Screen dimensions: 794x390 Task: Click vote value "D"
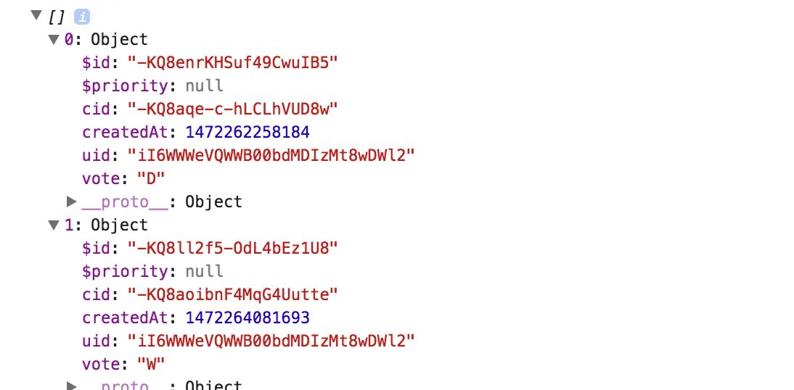152,178
